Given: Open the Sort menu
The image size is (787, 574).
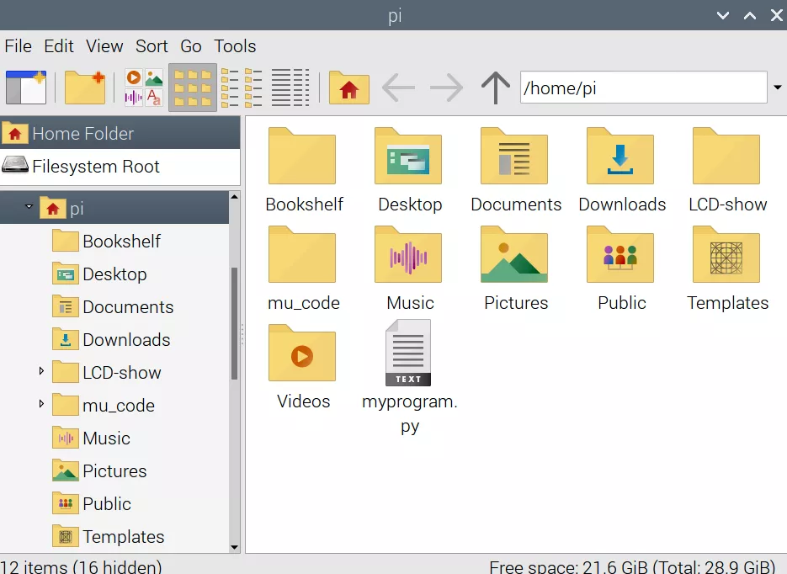Looking at the screenshot, I should [x=152, y=46].
